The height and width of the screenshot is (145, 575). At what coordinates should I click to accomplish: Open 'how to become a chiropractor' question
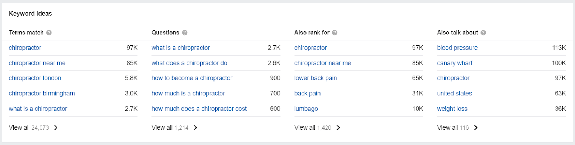coord(192,78)
